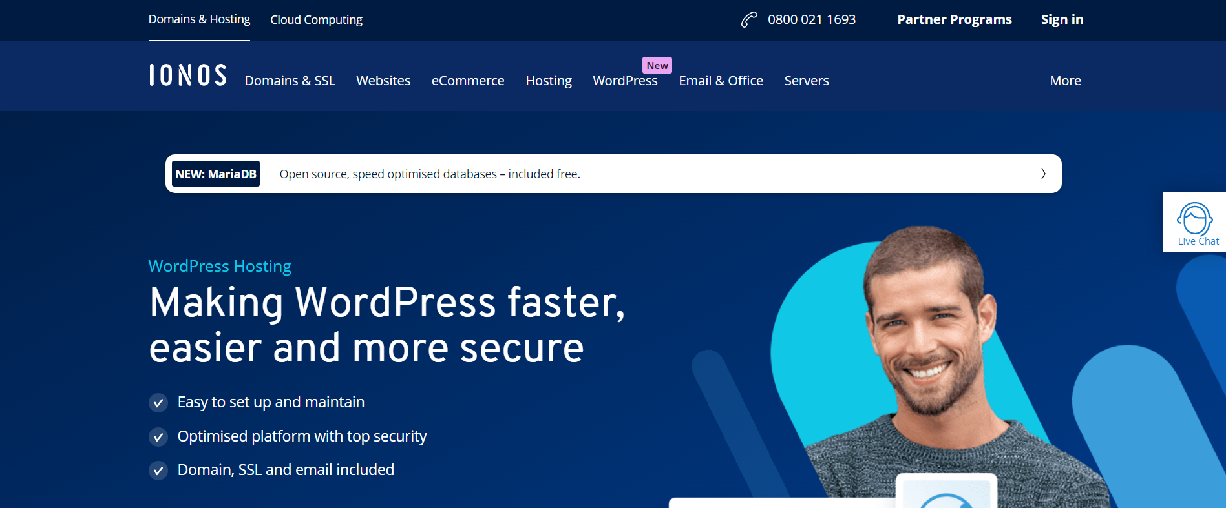The height and width of the screenshot is (508, 1226).
Task: Call the 0800 021 1693 number link
Action: (x=811, y=19)
